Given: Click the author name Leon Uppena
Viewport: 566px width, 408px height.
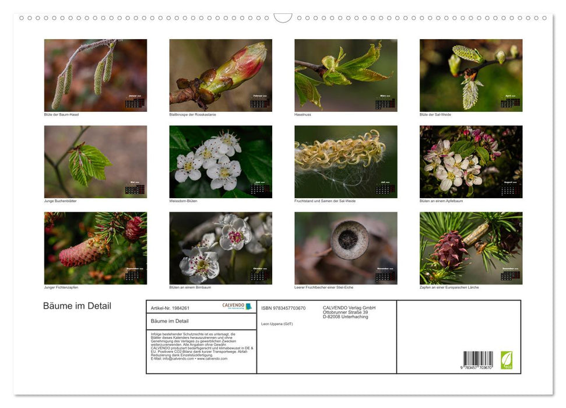Looking at the screenshot, I should pos(277,323).
